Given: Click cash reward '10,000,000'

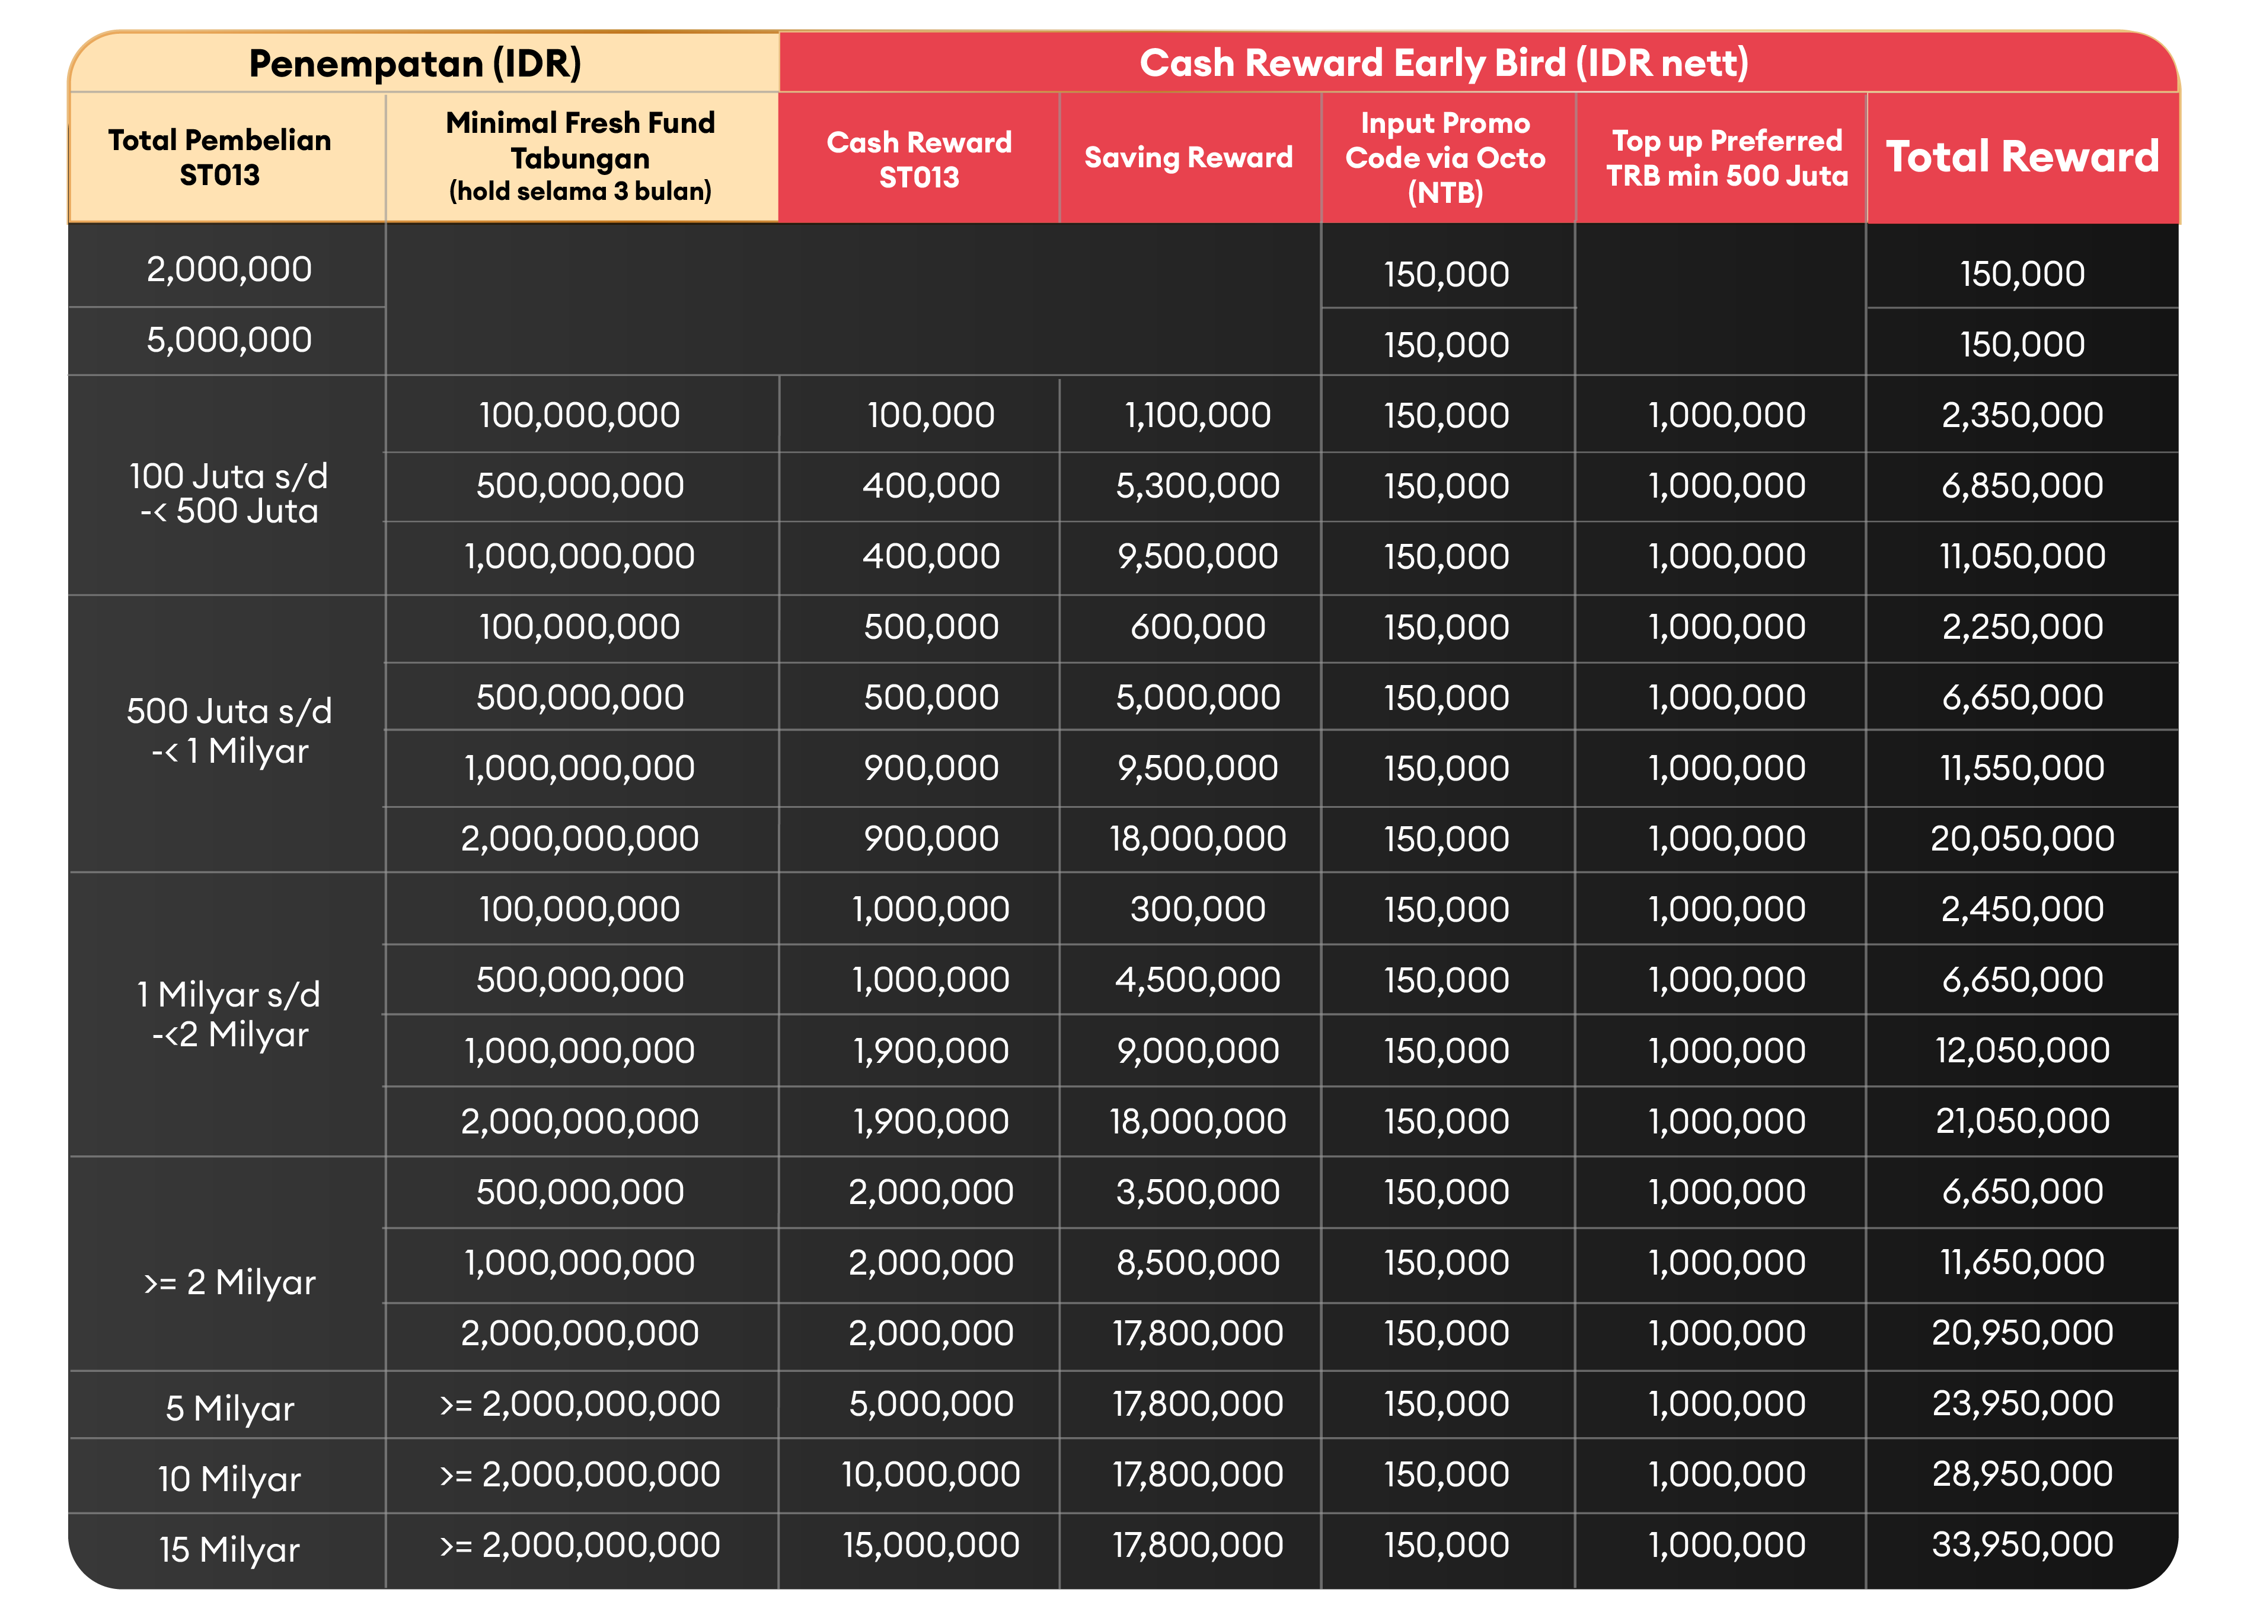Looking at the screenshot, I should click(931, 1474).
